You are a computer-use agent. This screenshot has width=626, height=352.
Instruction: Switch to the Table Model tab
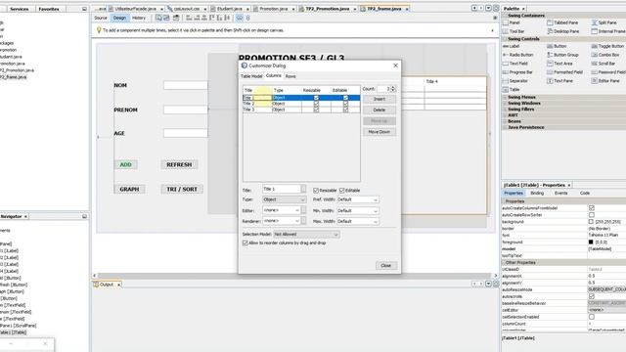[251, 76]
